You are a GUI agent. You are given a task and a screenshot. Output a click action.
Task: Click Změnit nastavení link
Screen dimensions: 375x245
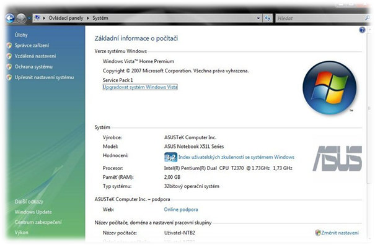[x=340, y=233]
